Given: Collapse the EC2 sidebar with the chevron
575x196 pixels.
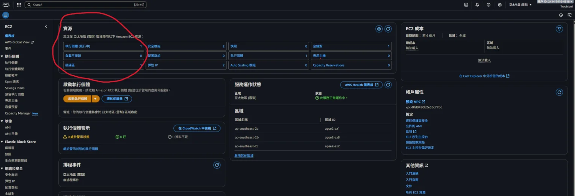Looking at the screenshot, I should (x=46, y=27).
